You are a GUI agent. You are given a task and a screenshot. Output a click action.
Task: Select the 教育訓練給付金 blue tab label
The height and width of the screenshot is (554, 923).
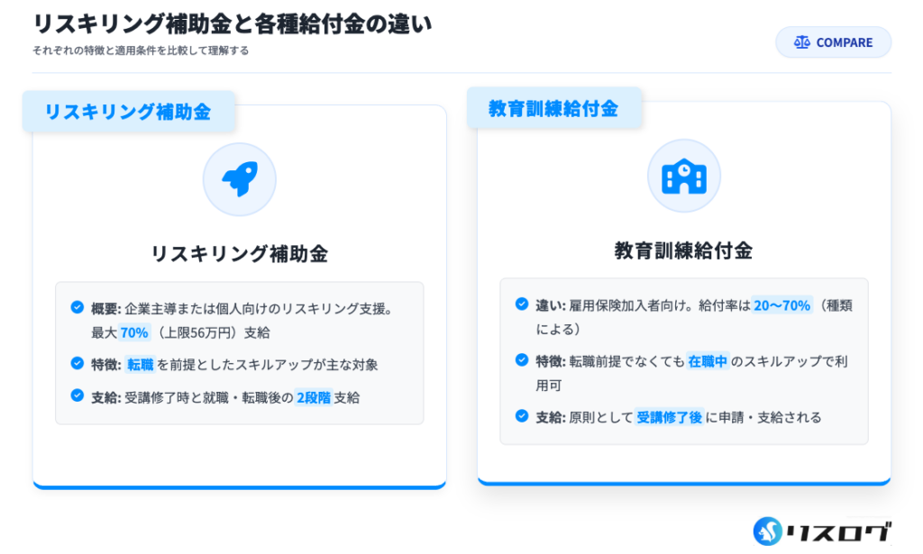[553, 108]
